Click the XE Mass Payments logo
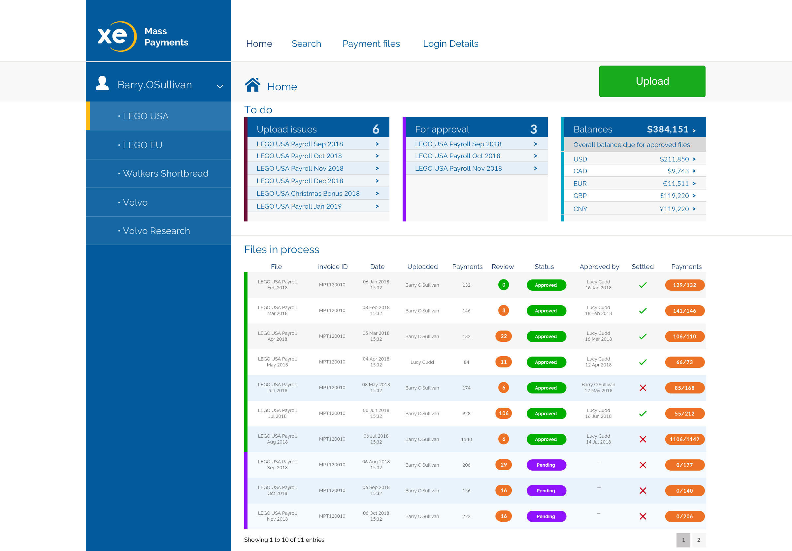Image resolution: width=792 pixels, height=551 pixels. (142, 36)
